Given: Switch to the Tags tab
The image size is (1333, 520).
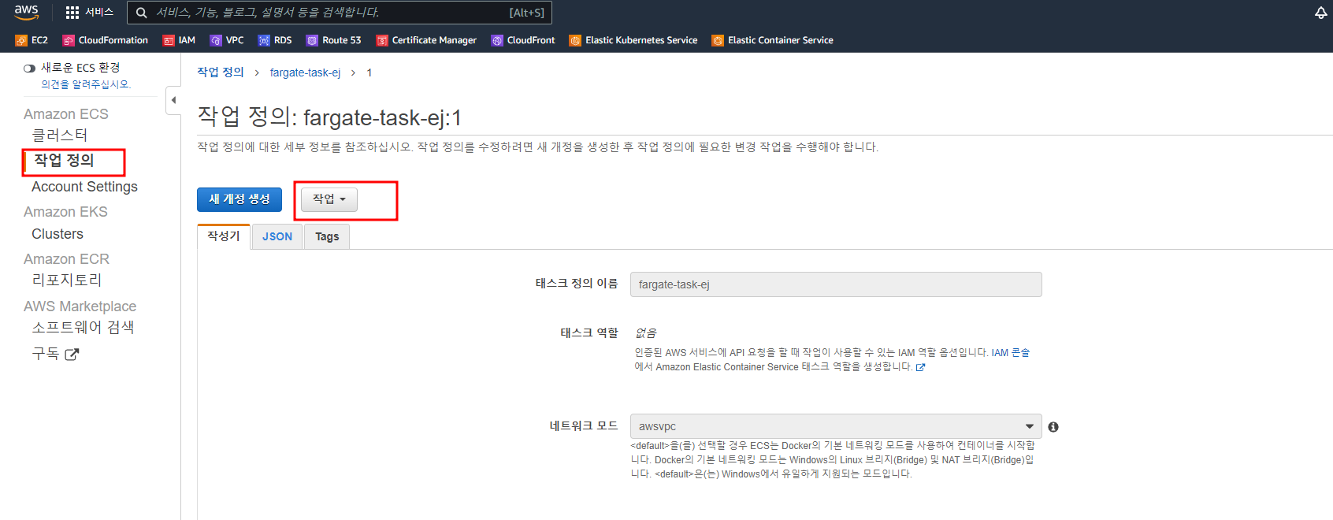Looking at the screenshot, I should pos(327,236).
